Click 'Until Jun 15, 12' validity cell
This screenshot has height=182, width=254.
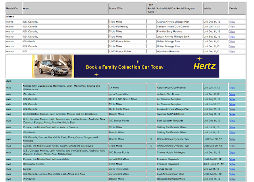coord(216,27)
